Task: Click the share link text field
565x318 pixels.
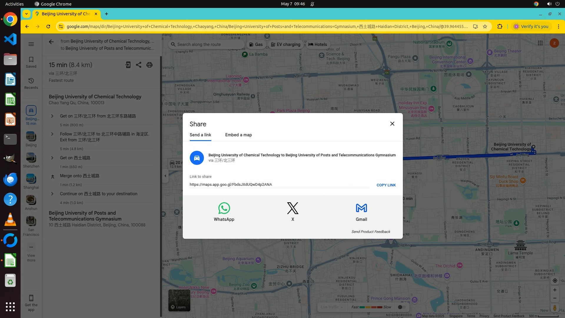Action: point(279,185)
